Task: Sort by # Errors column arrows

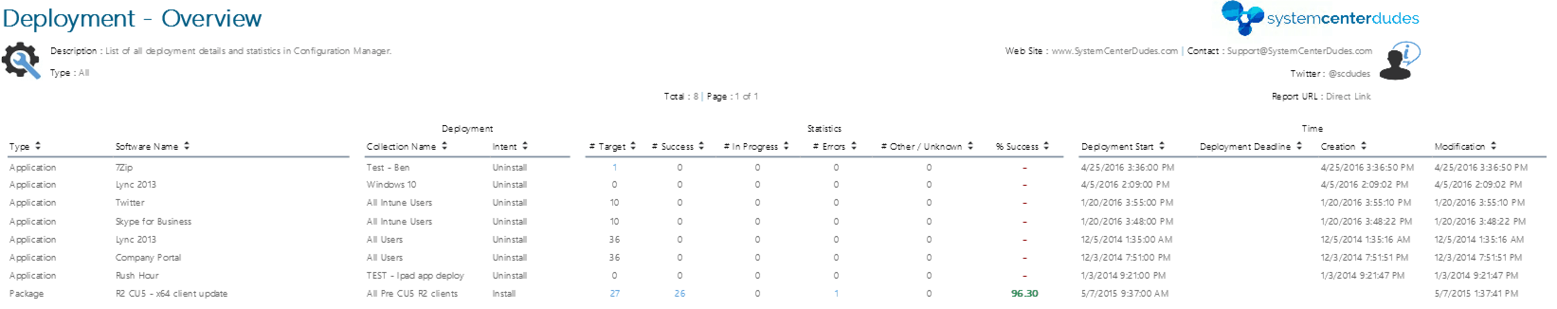Action: 853,145
